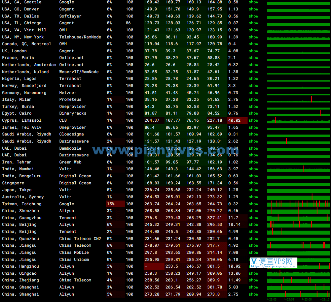
Task: Click 'Hetzner' provider text
Action: 68,93
